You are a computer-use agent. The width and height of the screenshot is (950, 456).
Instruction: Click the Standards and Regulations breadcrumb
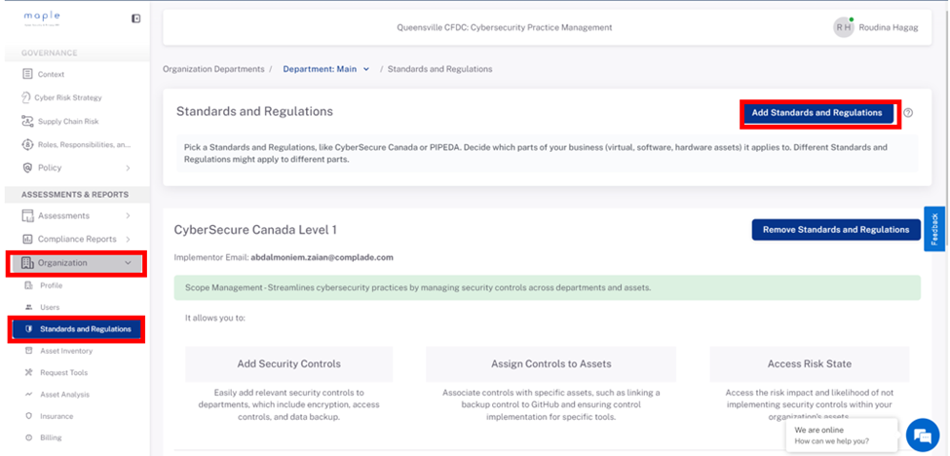(439, 69)
